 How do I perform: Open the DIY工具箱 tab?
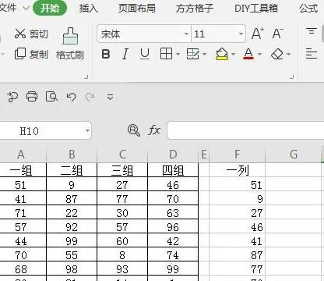pos(256,9)
